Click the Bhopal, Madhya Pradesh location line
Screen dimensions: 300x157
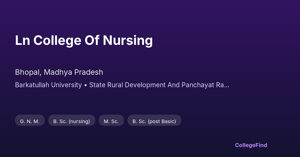[59, 72]
